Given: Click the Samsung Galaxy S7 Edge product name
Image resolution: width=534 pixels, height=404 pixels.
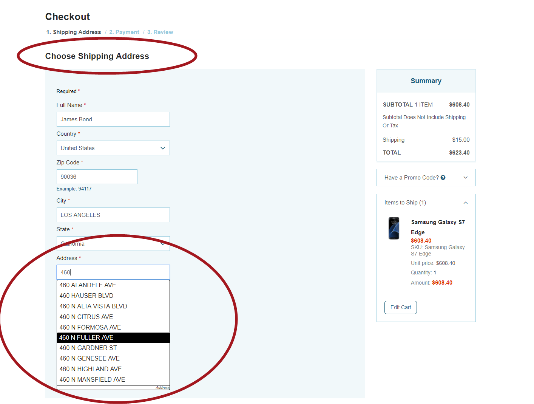Looking at the screenshot, I should pos(438,227).
